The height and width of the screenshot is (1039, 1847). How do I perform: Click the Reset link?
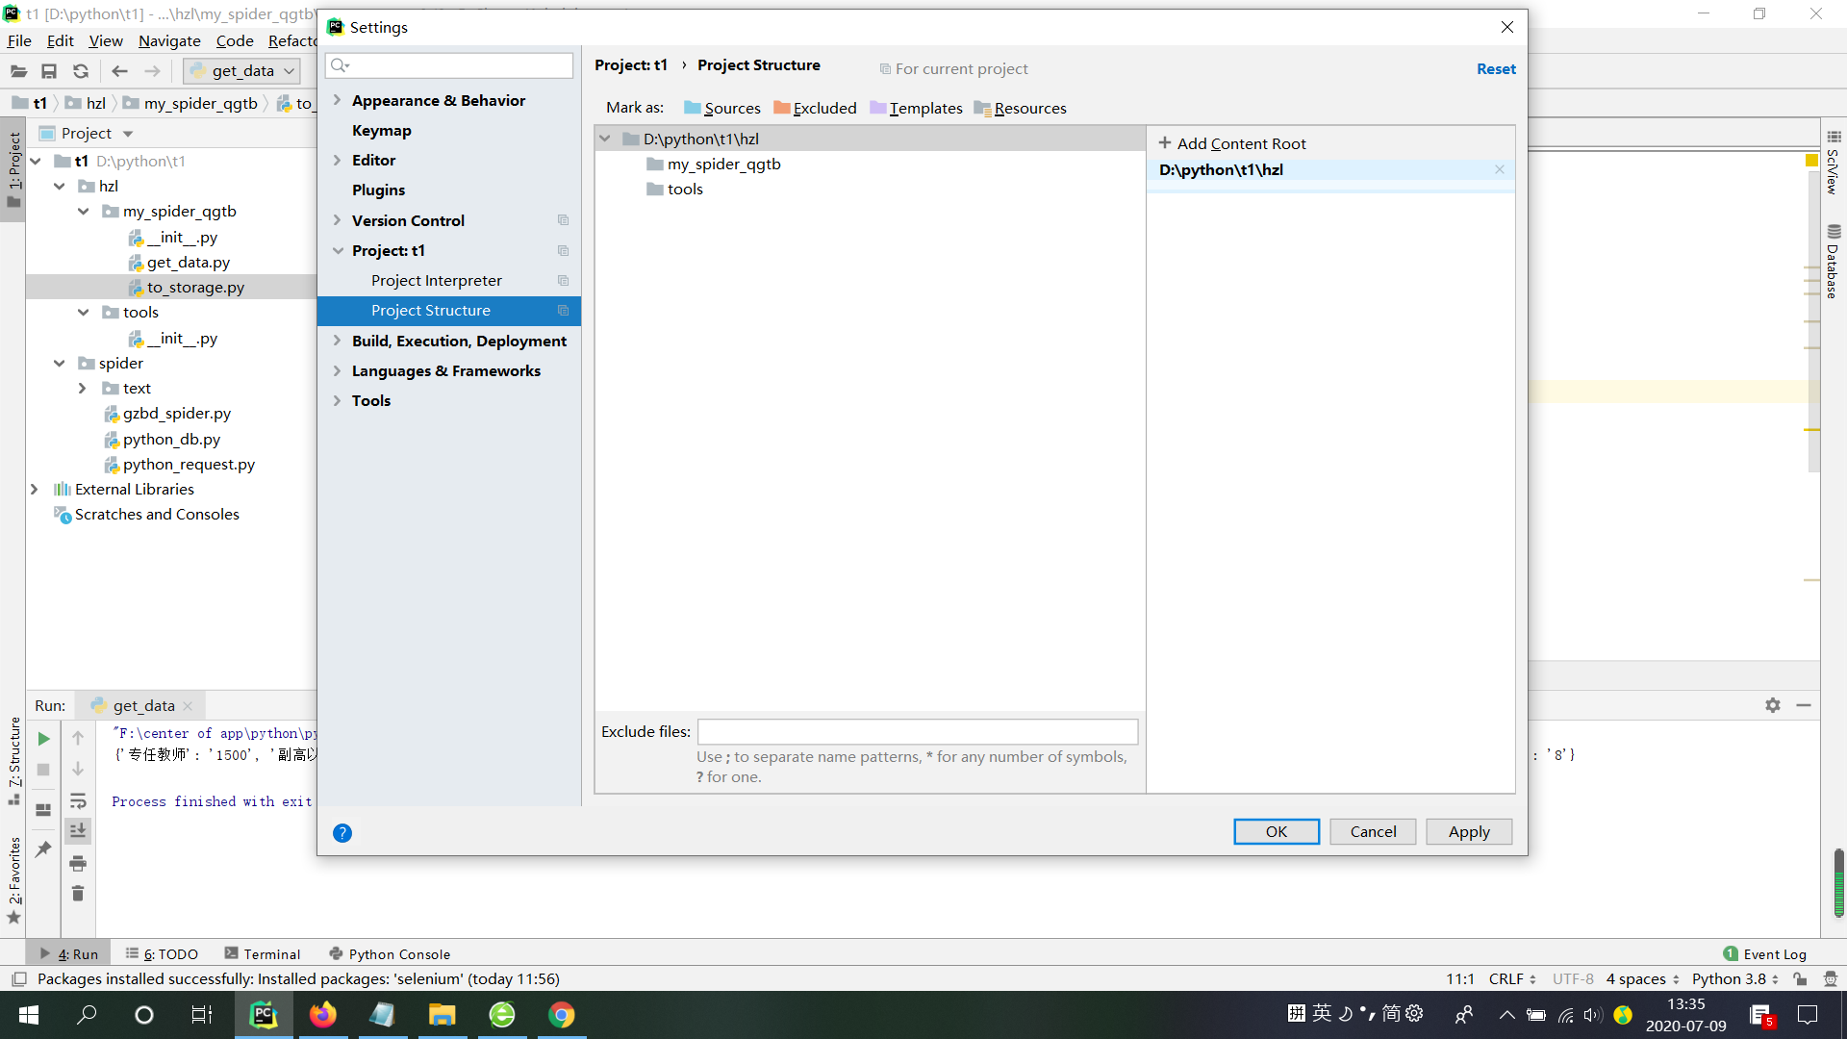point(1495,68)
